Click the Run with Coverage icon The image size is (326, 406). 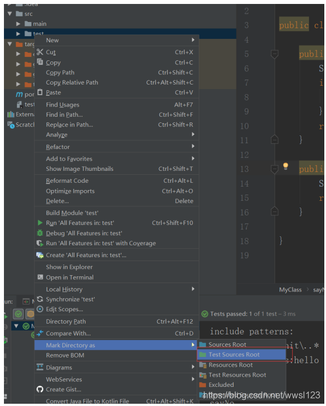[40, 243]
